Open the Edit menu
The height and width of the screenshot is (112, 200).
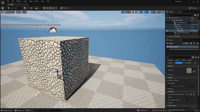click(x=12, y=1)
